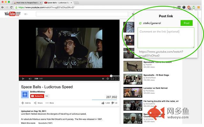Click the browser back arrow
Image resolution: width=204 pixels, height=127 pixels.
pyautogui.click(x=3, y=7)
